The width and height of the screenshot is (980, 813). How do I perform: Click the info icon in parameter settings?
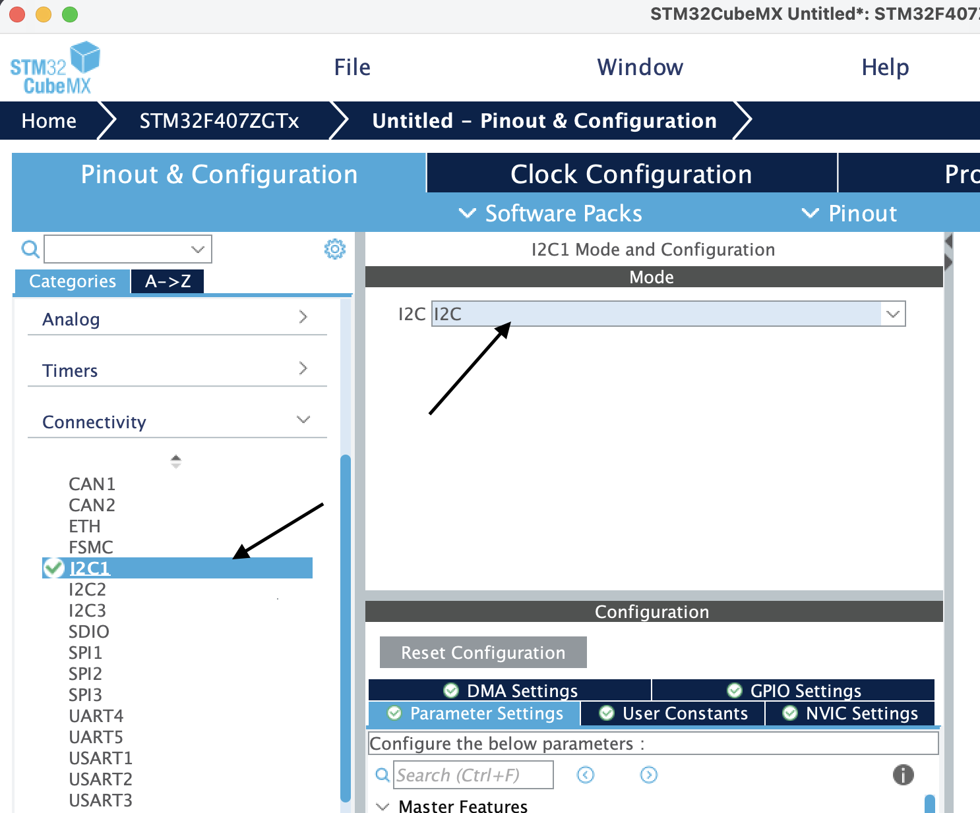[x=903, y=775]
